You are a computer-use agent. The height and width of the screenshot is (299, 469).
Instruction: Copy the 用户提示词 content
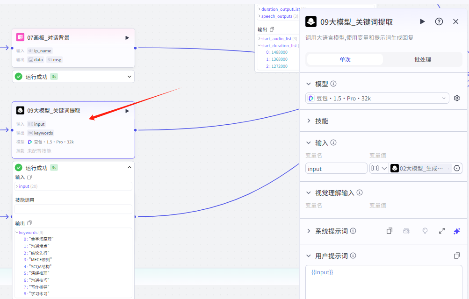(x=457, y=255)
